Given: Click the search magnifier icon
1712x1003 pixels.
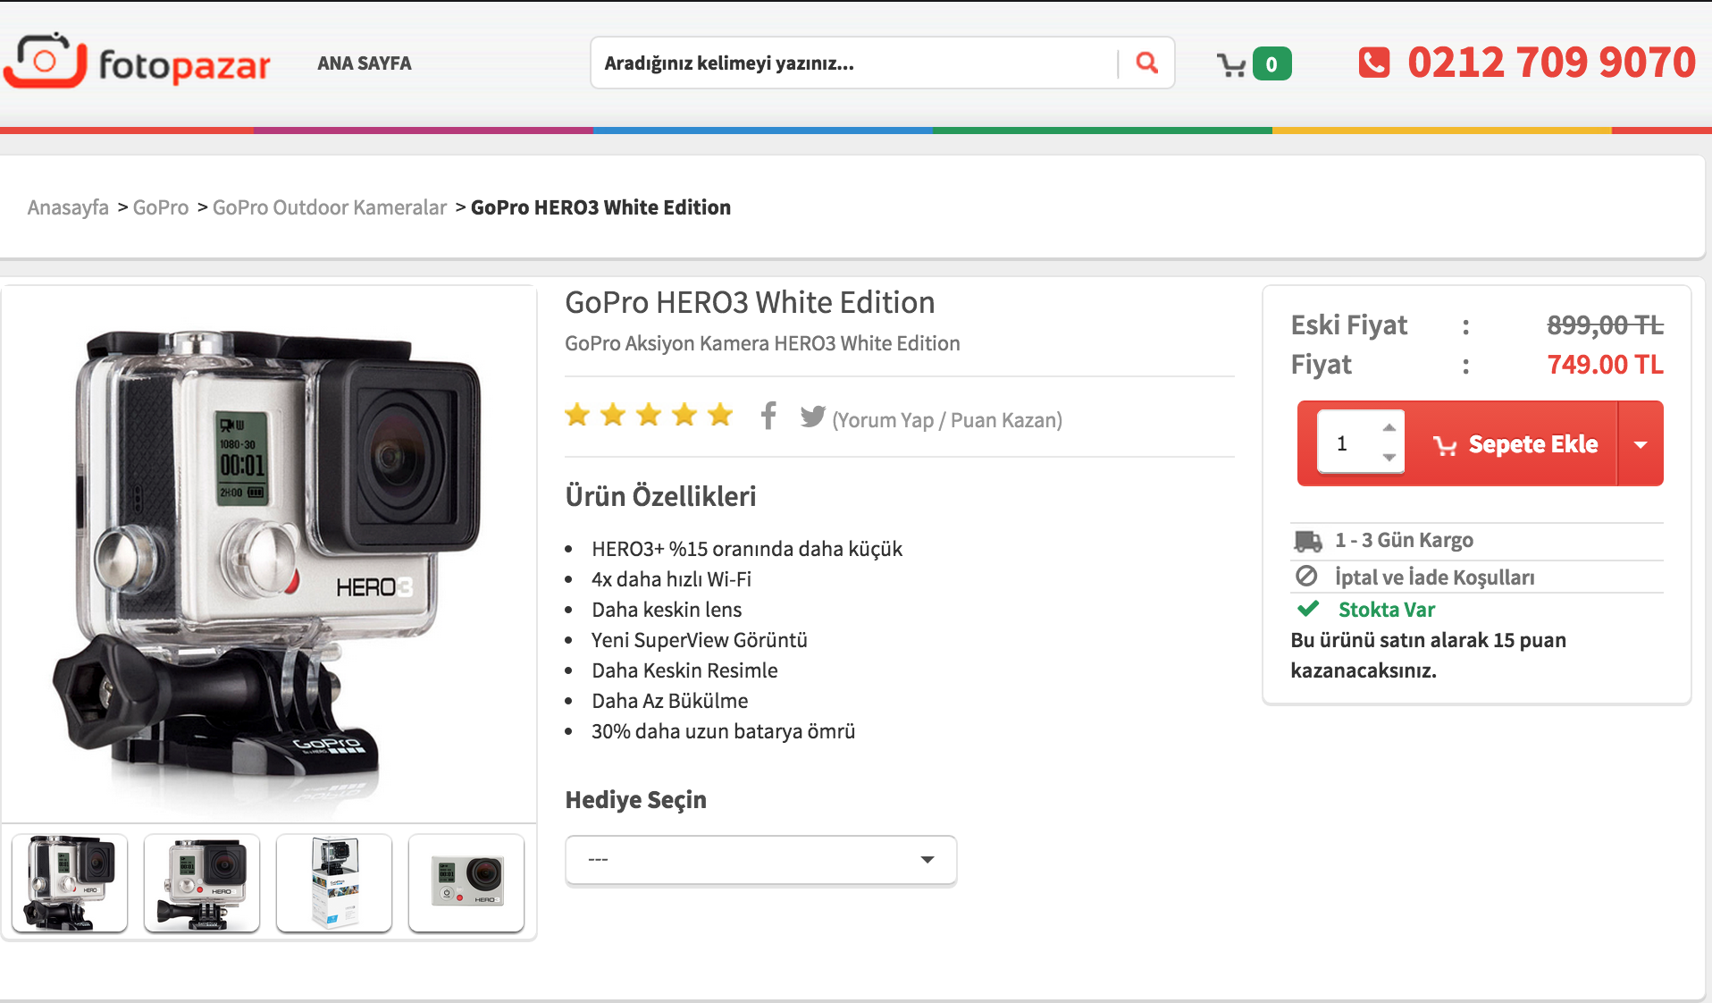Looking at the screenshot, I should pyautogui.click(x=1146, y=63).
